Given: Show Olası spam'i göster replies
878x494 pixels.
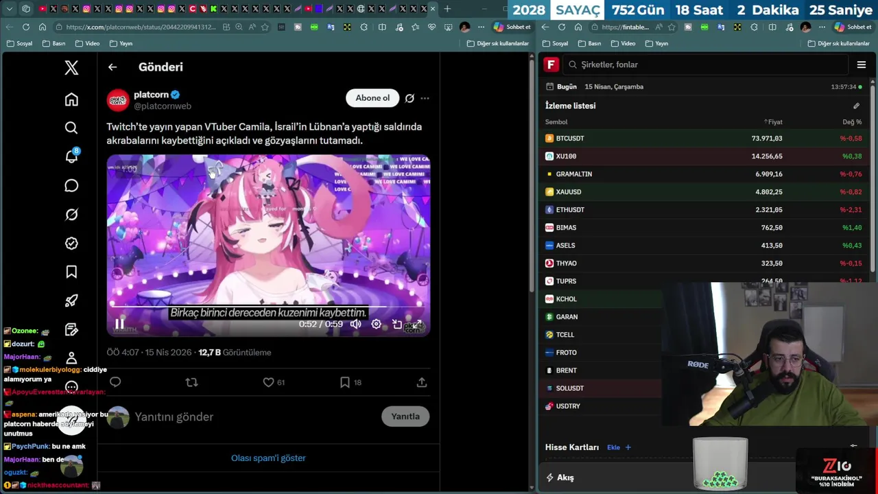Looking at the screenshot, I should click(268, 458).
